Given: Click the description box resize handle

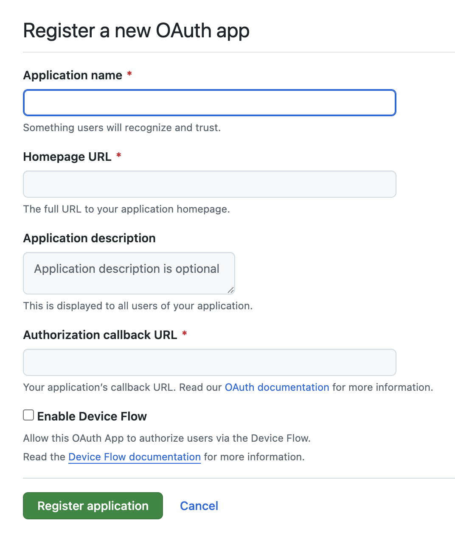Looking at the screenshot, I should pyautogui.click(x=230, y=290).
